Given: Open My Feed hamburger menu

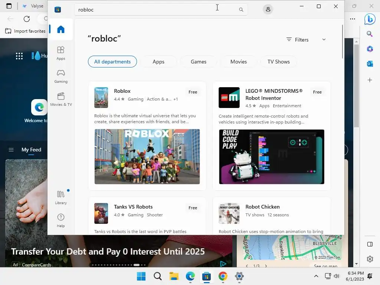Looking at the screenshot, I should [x=11, y=150].
